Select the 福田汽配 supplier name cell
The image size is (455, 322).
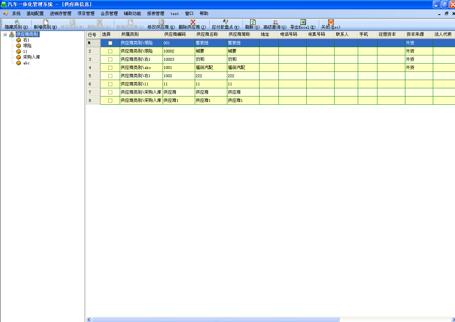click(211, 68)
